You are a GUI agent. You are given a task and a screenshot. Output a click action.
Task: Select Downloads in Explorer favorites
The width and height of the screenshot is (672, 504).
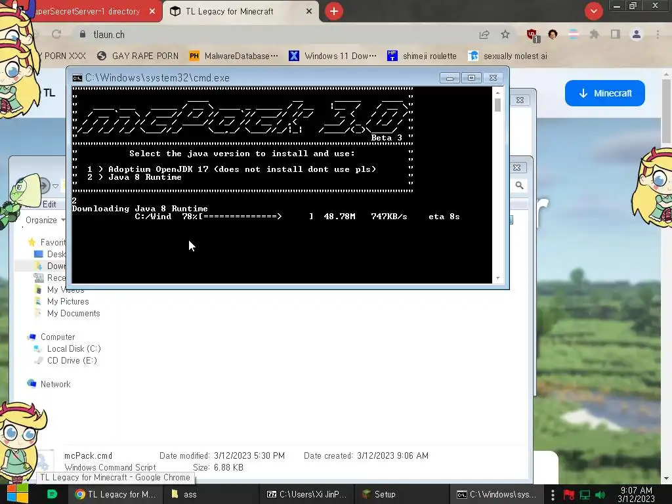pyautogui.click(x=50, y=266)
